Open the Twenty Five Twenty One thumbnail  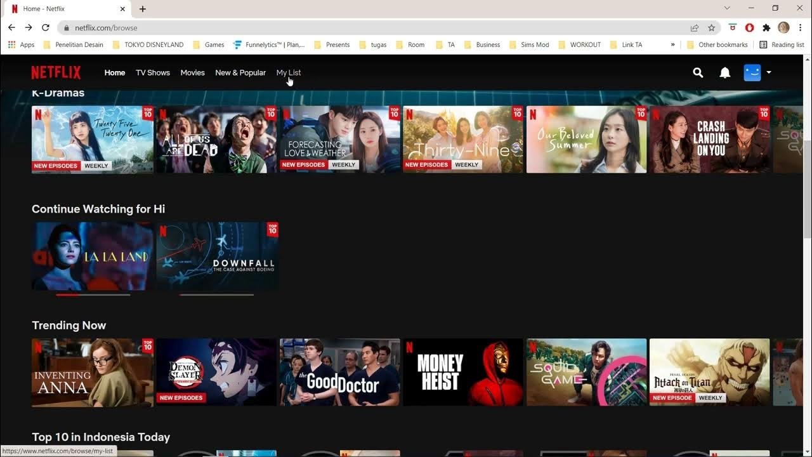[93, 140]
